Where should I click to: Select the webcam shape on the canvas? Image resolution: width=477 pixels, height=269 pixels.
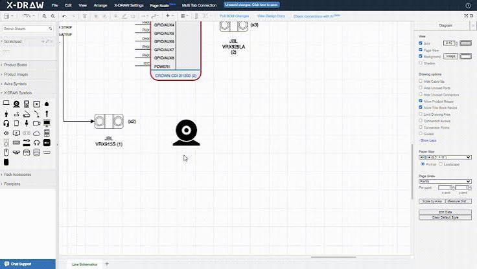pyautogui.click(x=186, y=133)
